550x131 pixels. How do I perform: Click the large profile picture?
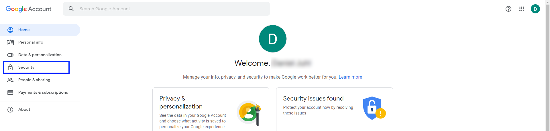(x=272, y=39)
